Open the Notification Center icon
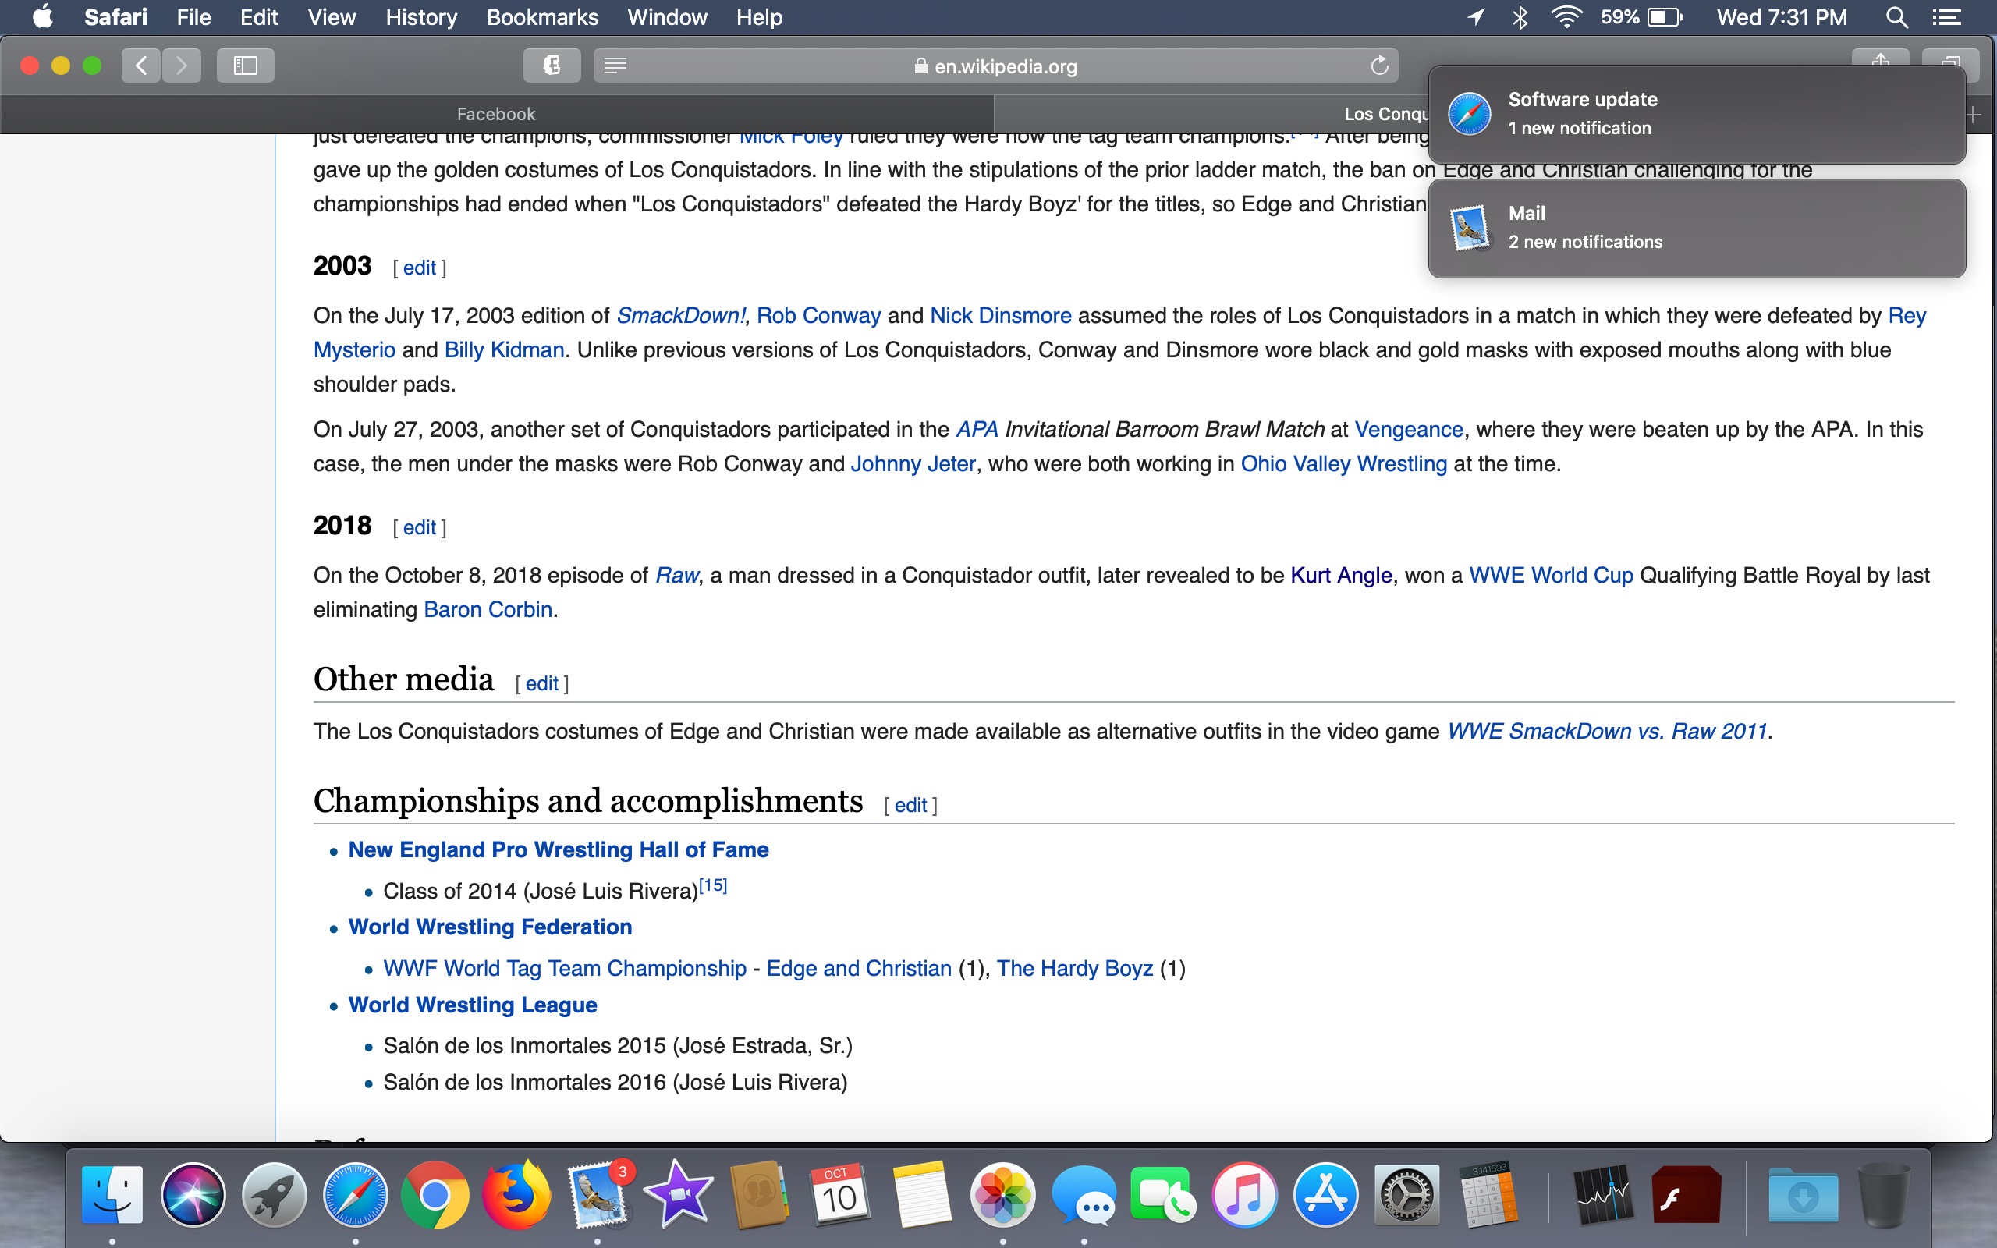This screenshot has height=1248, width=1997. (1946, 17)
